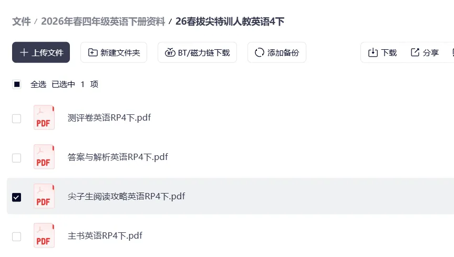454x257 pixels.
Task: Click current folder 26春拔尖特训人教英语4下 breadcrumb
Action: [x=230, y=22]
